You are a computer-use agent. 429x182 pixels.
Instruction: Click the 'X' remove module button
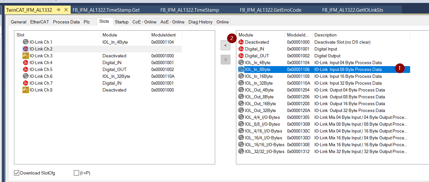(x=226, y=60)
